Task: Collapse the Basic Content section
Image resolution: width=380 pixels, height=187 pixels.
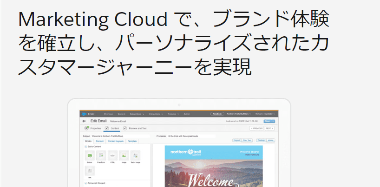Action: coord(85,147)
